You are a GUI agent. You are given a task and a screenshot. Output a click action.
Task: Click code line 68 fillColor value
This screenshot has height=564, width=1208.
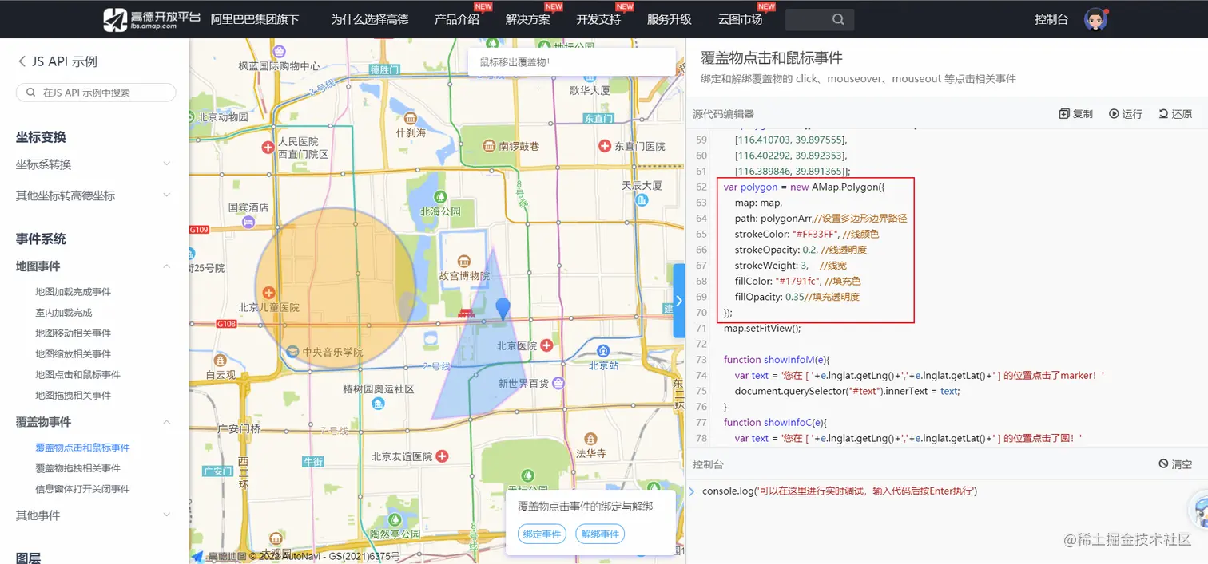click(x=798, y=282)
